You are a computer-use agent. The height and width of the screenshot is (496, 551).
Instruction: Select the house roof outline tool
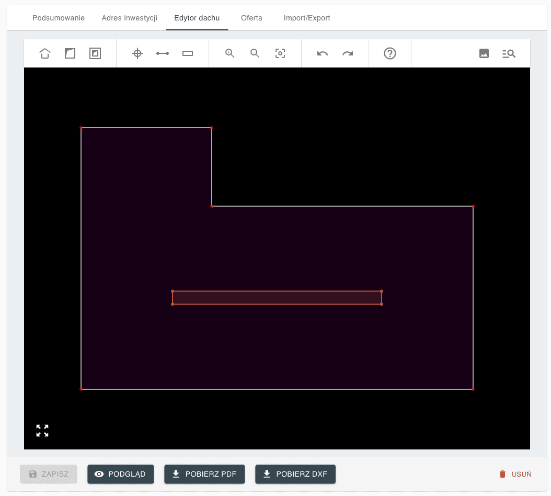[45, 53]
